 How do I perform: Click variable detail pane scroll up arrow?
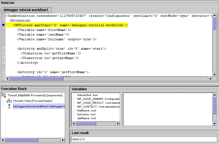point(215,95)
